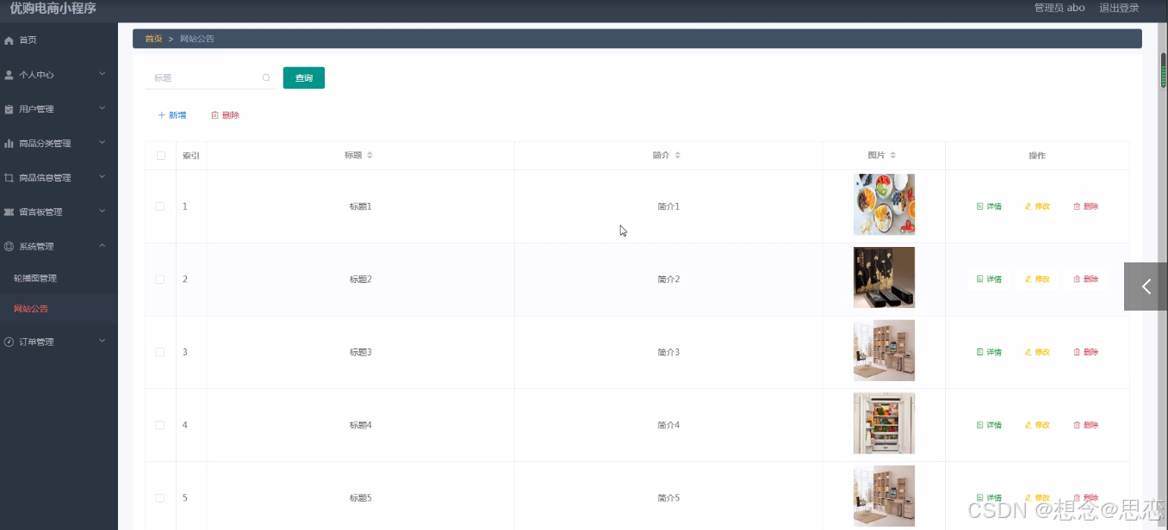Click the bar chart icon for 商品分类管理

(x=9, y=144)
